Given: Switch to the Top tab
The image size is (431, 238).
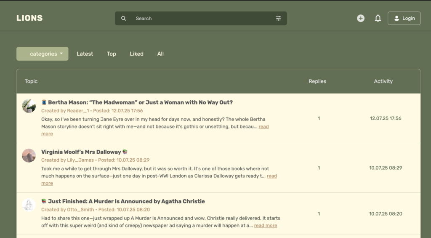Looking at the screenshot, I should (111, 54).
